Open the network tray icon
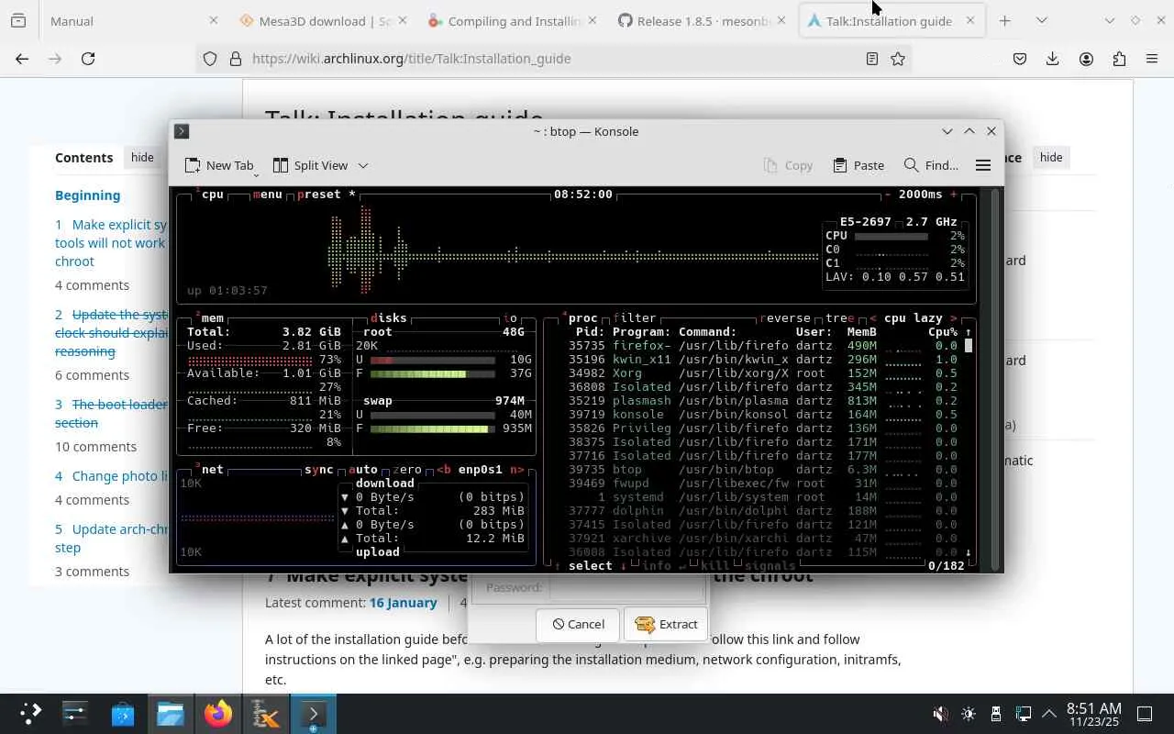The width and height of the screenshot is (1174, 734). (1023, 714)
